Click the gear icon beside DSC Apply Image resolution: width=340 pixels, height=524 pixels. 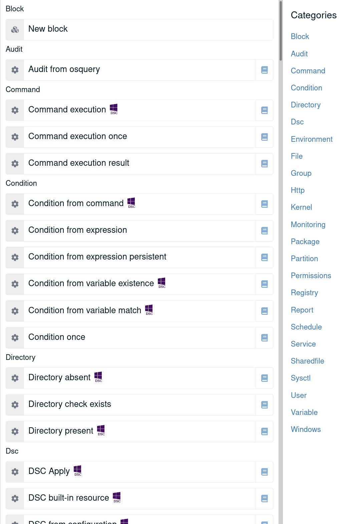coord(15,472)
